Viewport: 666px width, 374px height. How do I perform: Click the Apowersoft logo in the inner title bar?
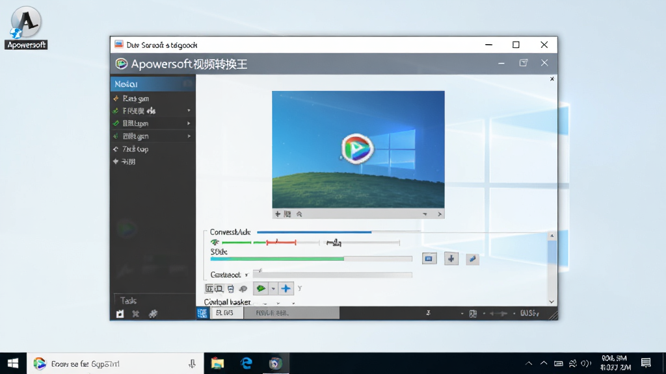coord(122,64)
